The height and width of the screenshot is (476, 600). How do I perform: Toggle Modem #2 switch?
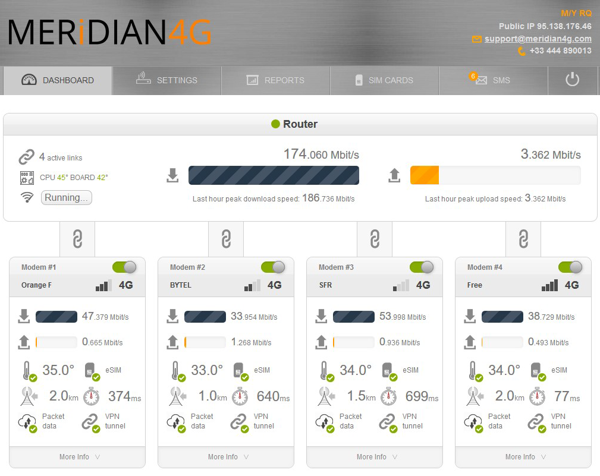coord(273,267)
